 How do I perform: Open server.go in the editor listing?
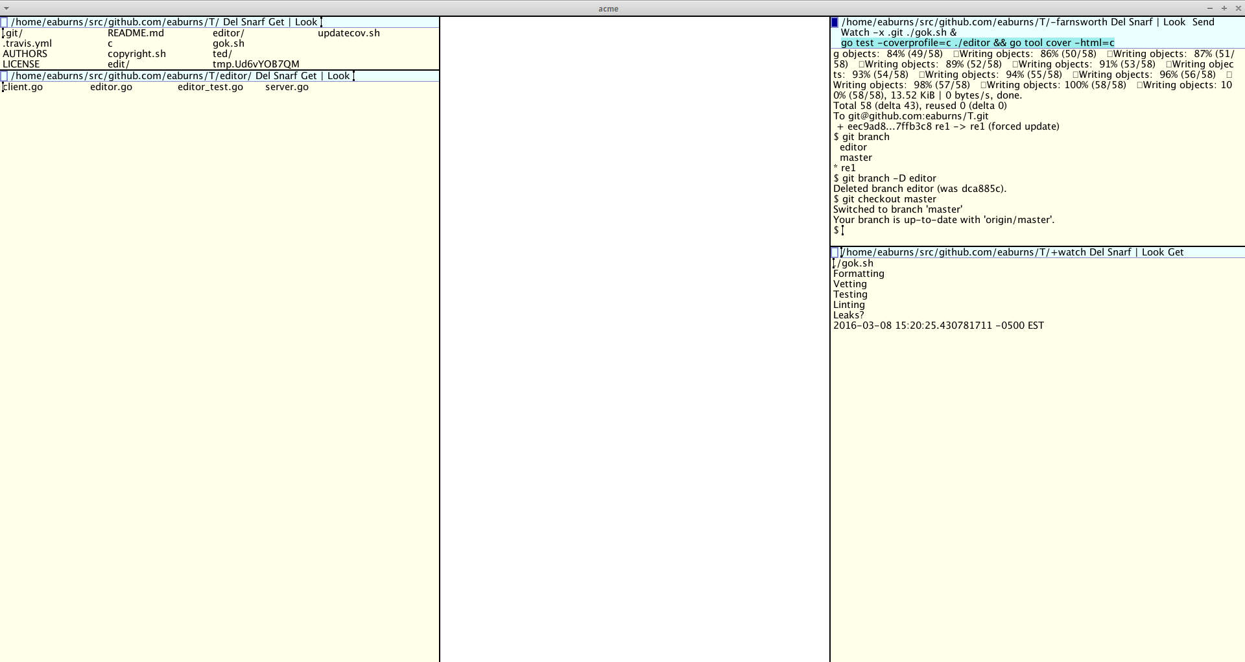287,87
